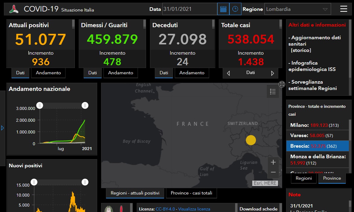Viewport: 354px width, 212px height.
Task: Go to previous Totale casi panel
Action: point(228,73)
